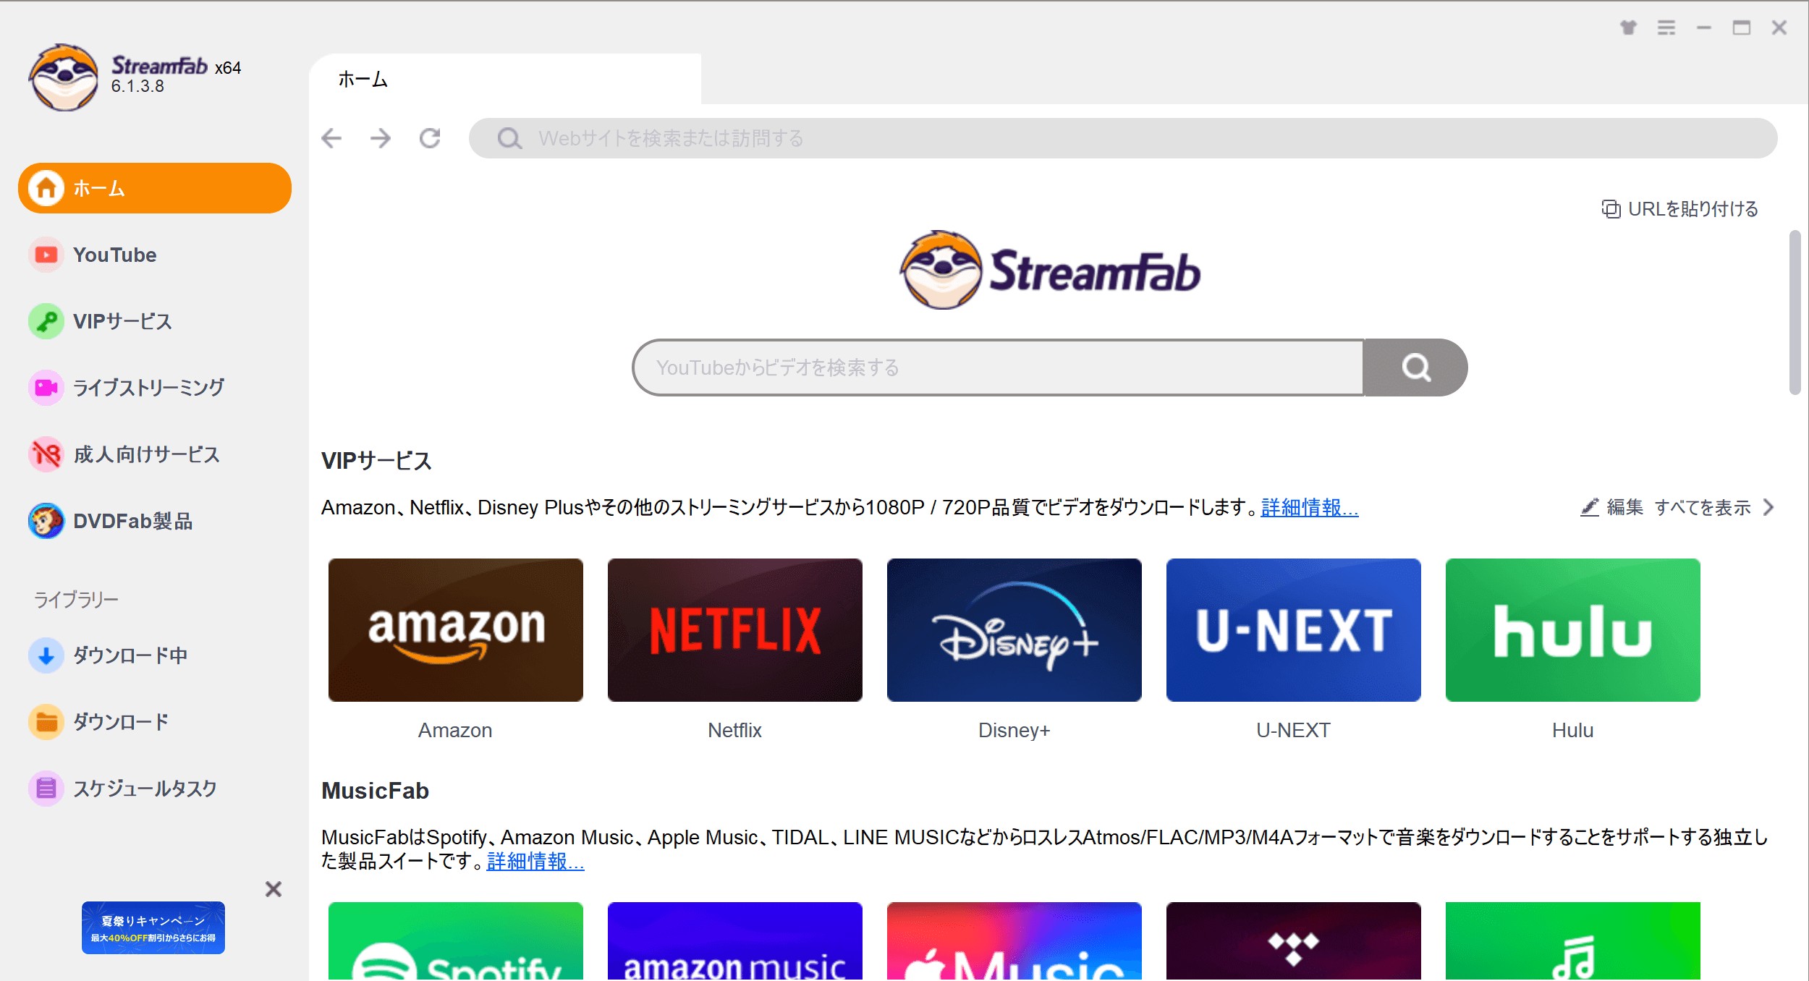Click the paste icon beside URLを貼り付ける
This screenshot has width=1809, height=981.
1611,209
